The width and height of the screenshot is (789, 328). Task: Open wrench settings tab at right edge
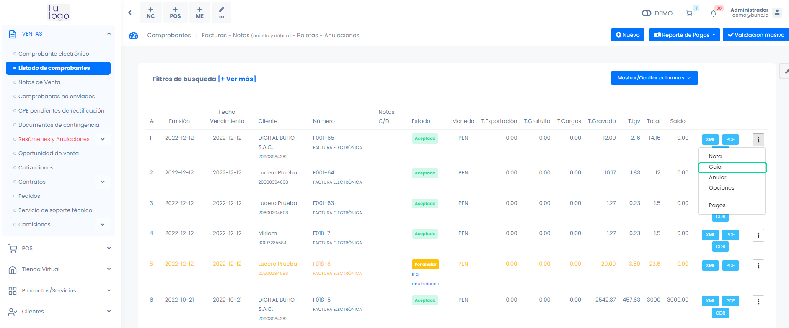tap(785, 71)
